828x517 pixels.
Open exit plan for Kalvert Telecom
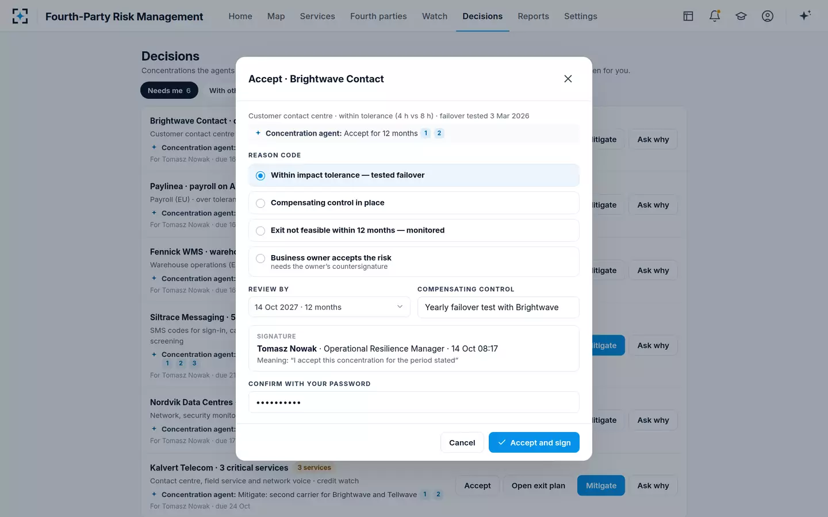(538, 485)
